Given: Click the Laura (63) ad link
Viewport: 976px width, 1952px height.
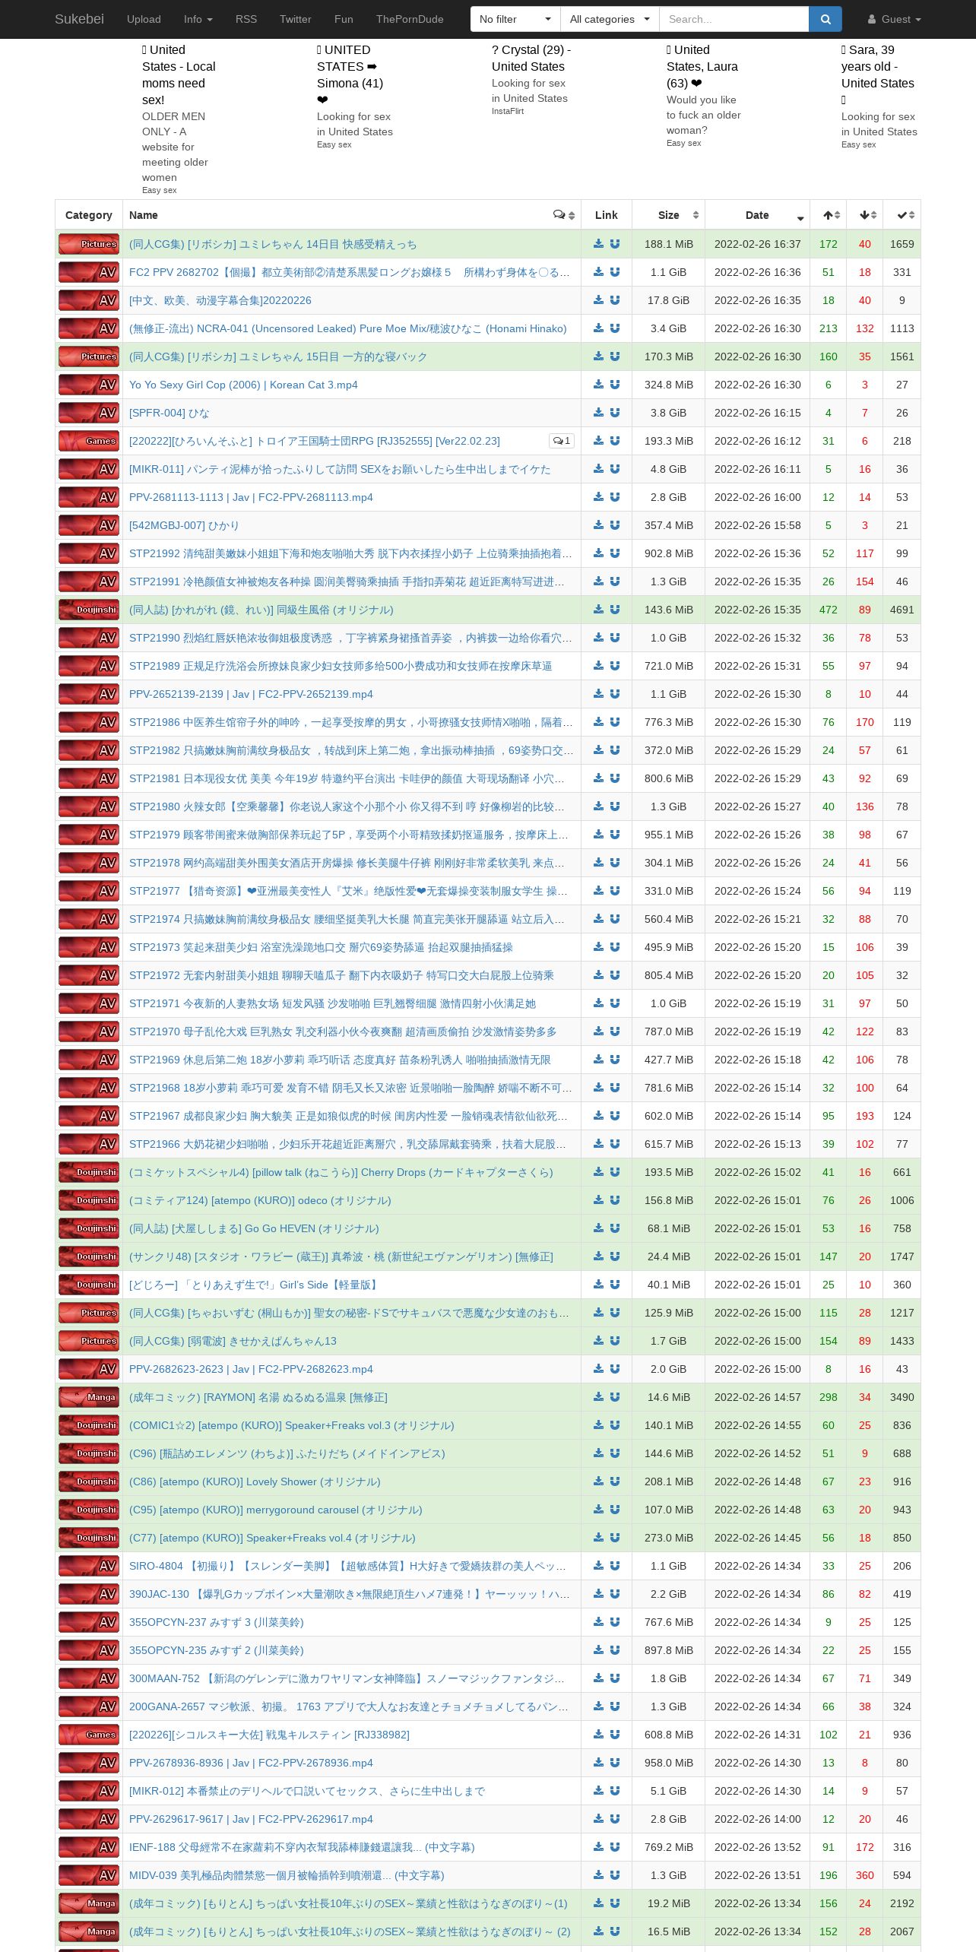Looking at the screenshot, I should [x=702, y=66].
